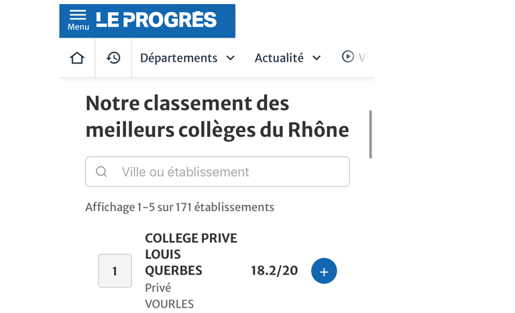Click the 'Notre classement des meilleurs collèges' heading
Screen dimensions: 515x313
(x=217, y=117)
